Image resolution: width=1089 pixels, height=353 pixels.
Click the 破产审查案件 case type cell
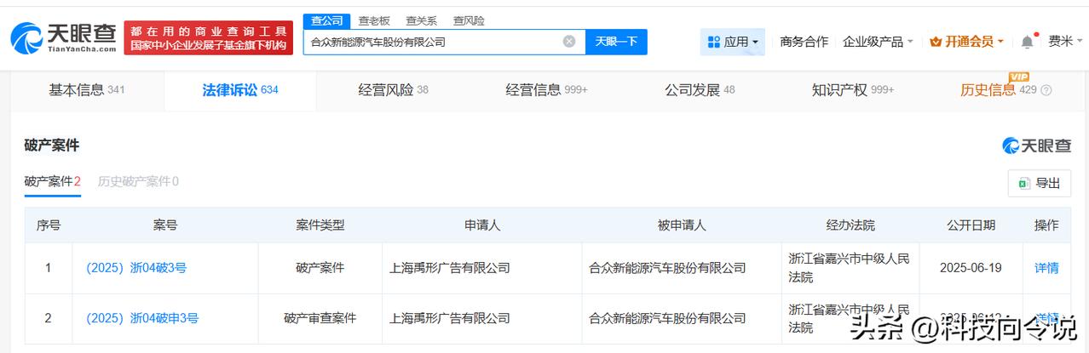(x=320, y=318)
